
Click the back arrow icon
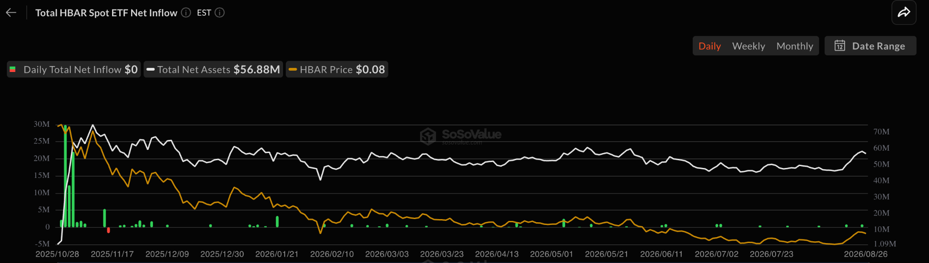11,13
